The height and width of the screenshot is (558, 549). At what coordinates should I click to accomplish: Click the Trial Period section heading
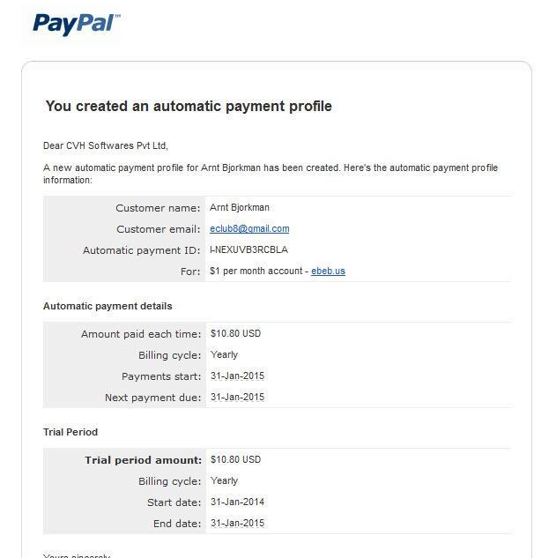(70, 432)
